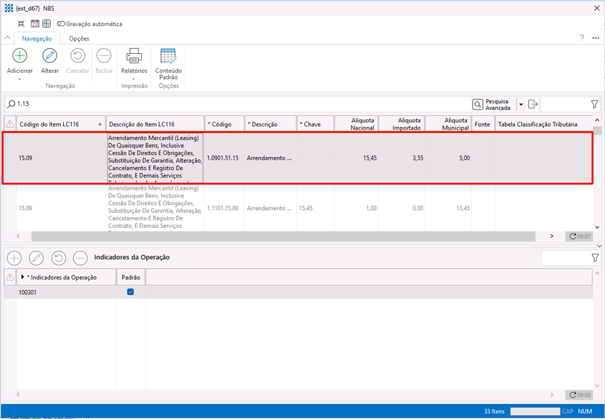Click the help question mark icon
This screenshot has height=419, width=605.
[582, 38]
